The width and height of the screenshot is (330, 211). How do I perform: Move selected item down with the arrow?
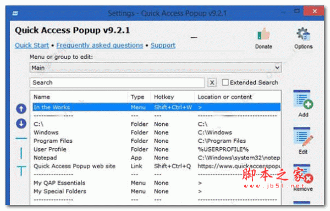pyautogui.click(x=21, y=124)
